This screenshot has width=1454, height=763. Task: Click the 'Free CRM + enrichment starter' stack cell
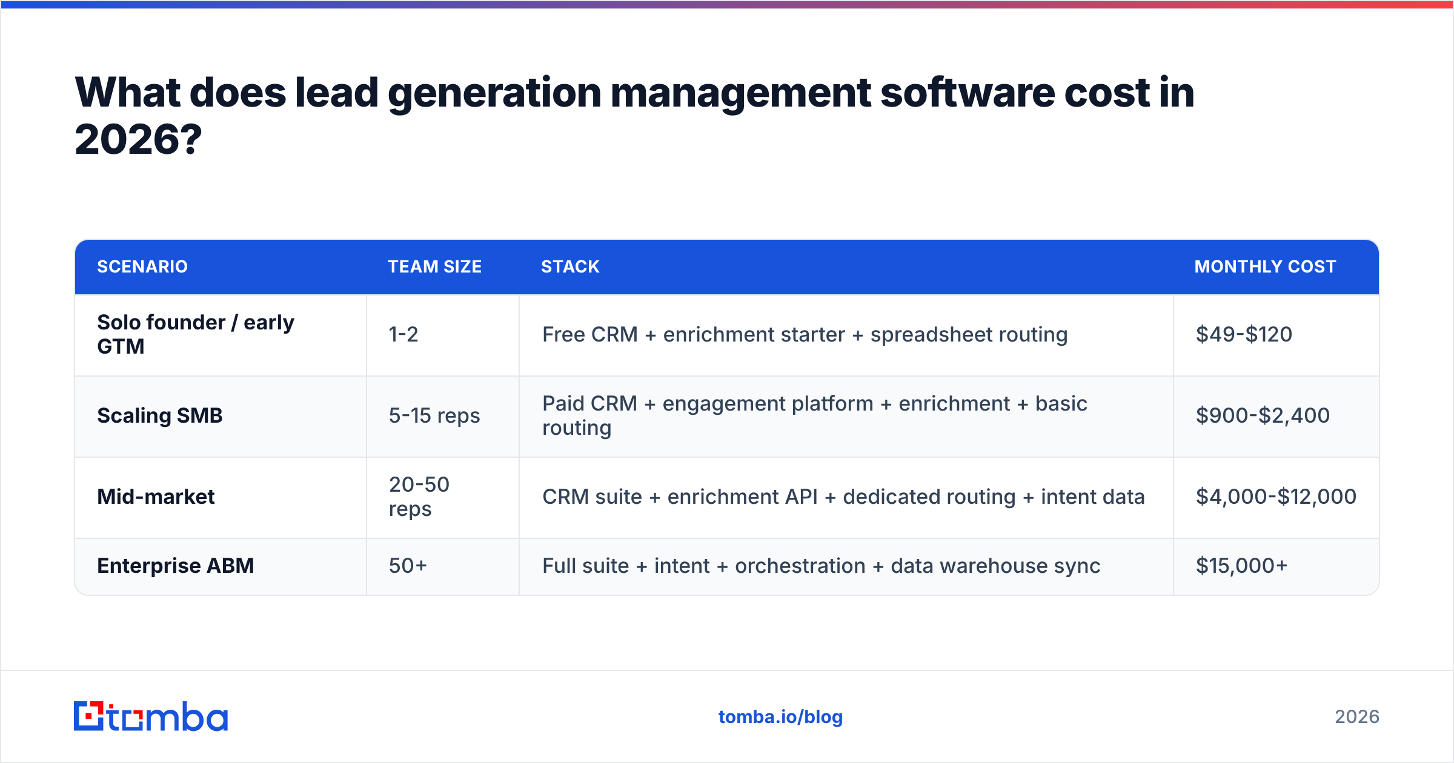pyautogui.click(x=846, y=335)
